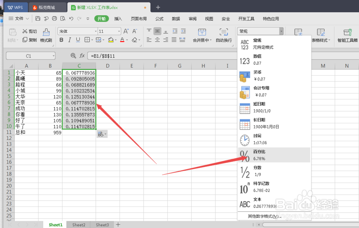Screen dimensions: 359x228
Task: Expand the 文件 menu arrow
Action: [x=28, y=19]
